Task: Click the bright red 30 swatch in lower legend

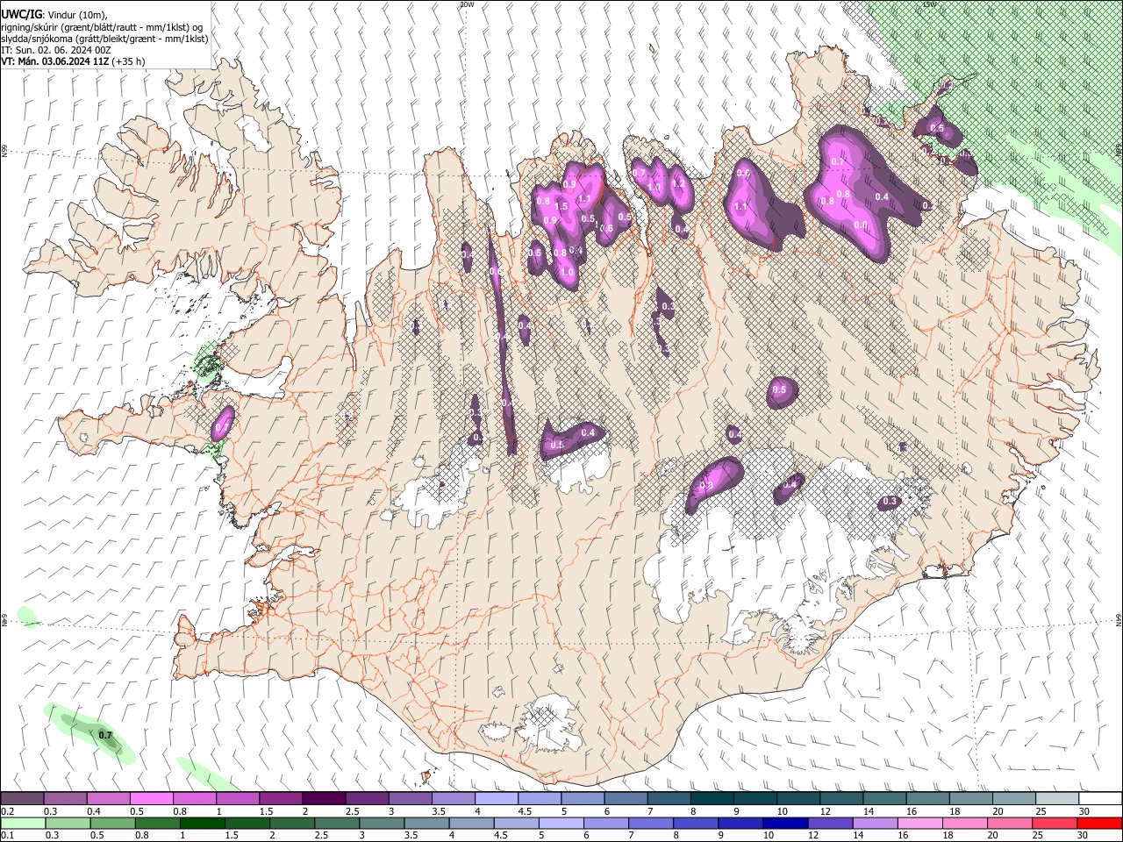Action: 1099,823
